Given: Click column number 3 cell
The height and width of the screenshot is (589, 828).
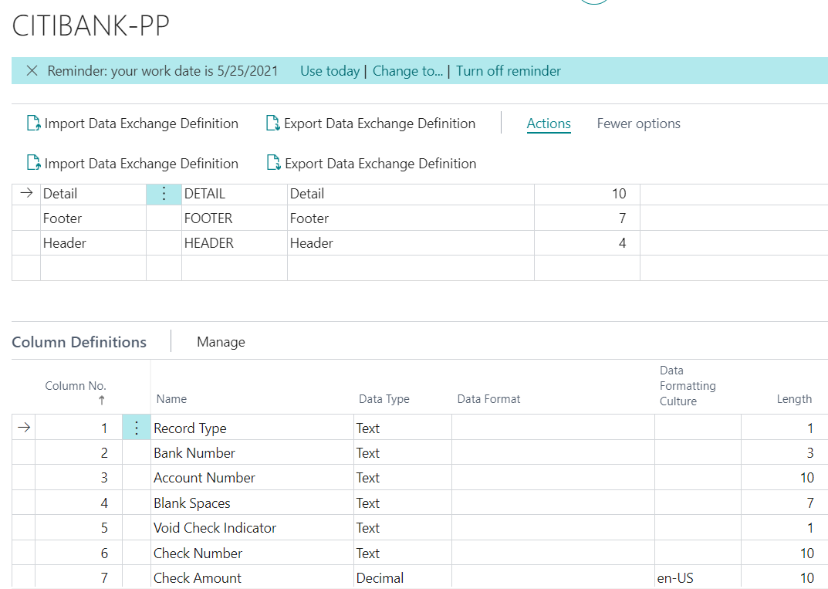Looking at the screenshot, I should 78,478.
